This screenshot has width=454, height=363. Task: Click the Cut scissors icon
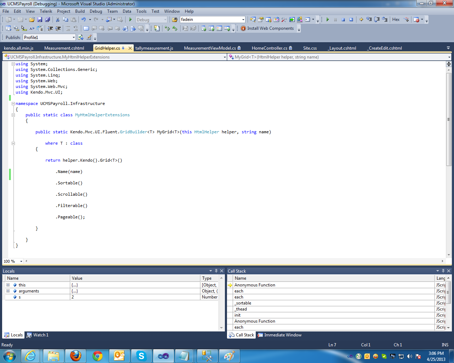click(57, 20)
